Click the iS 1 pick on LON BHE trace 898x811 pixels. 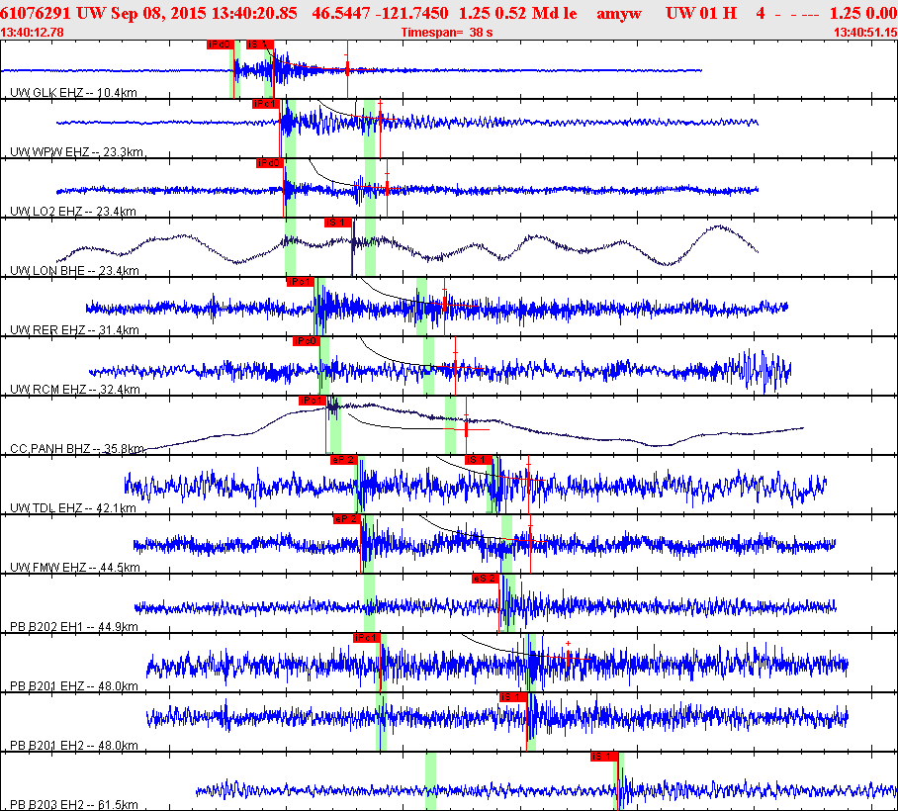point(338,223)
